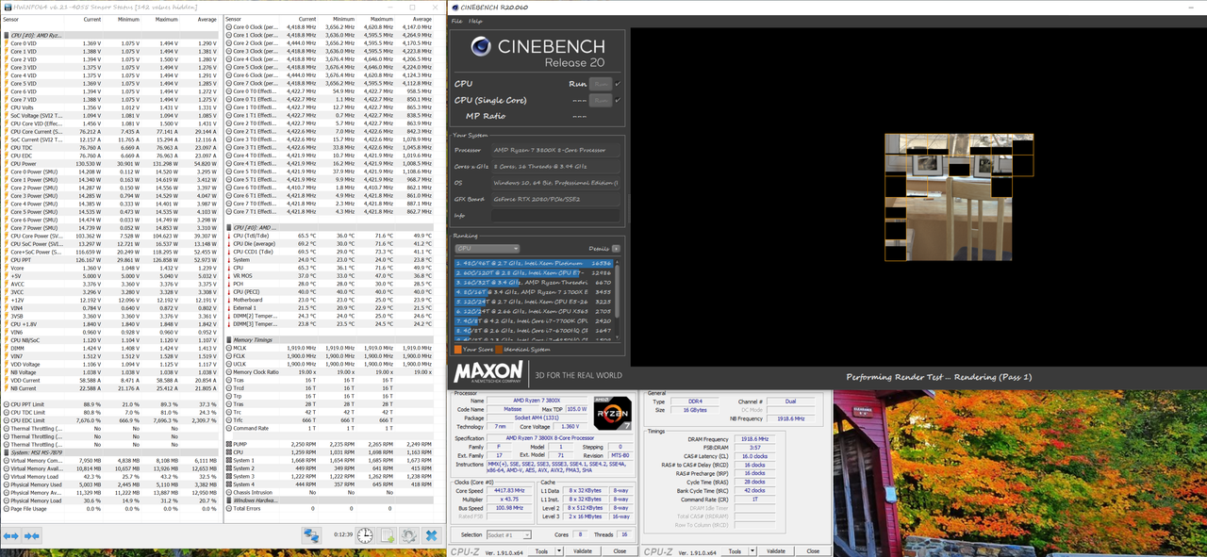
Task: Shrink HWiNFO sensor columns with inward arrows icon
Action: tap(32, 535)
